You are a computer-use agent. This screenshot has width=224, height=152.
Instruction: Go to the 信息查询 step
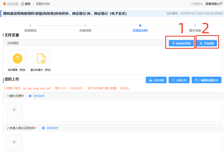(30, 30)
